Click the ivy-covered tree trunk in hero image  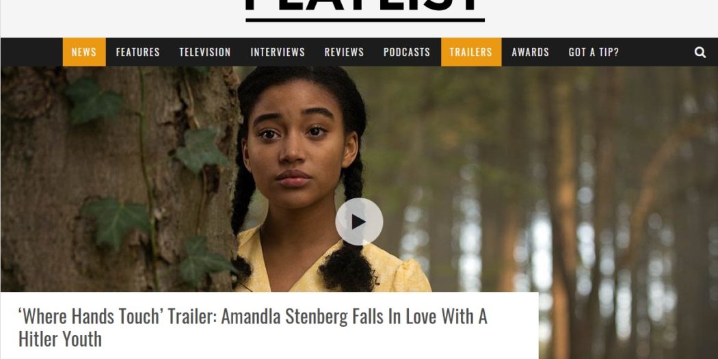[x=119, y=178]
